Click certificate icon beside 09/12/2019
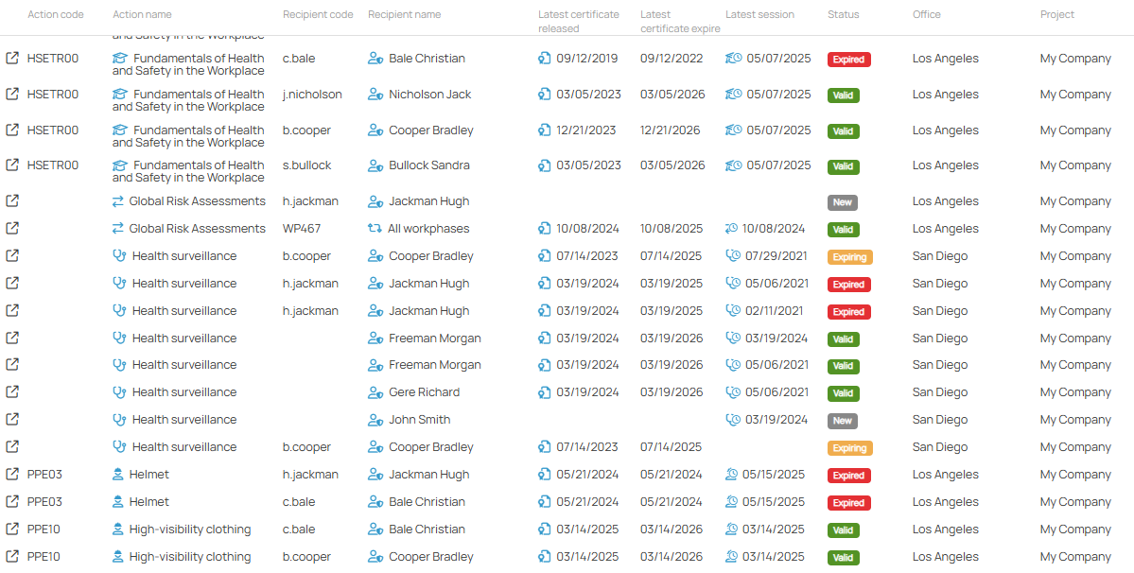Image resolution: width=1134 pixels, height=573 pixels. [546, 59]
